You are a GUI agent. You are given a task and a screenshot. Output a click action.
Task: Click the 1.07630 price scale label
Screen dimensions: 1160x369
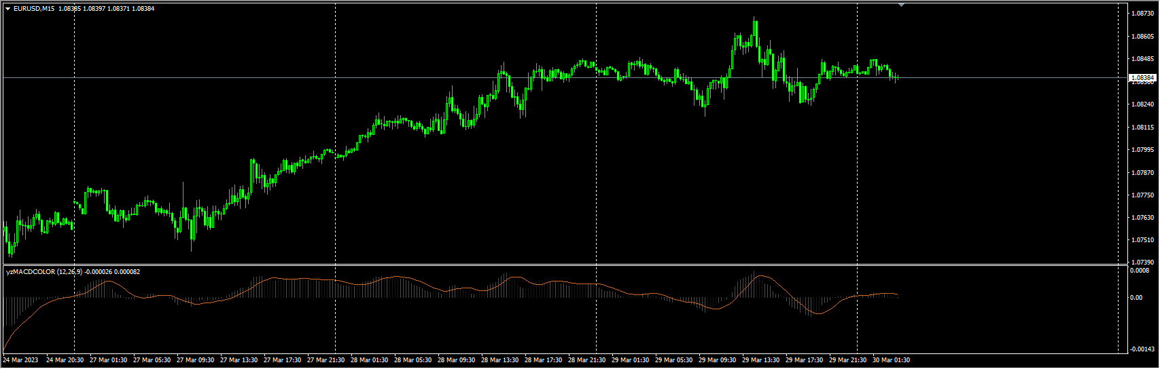[1141, 218]
